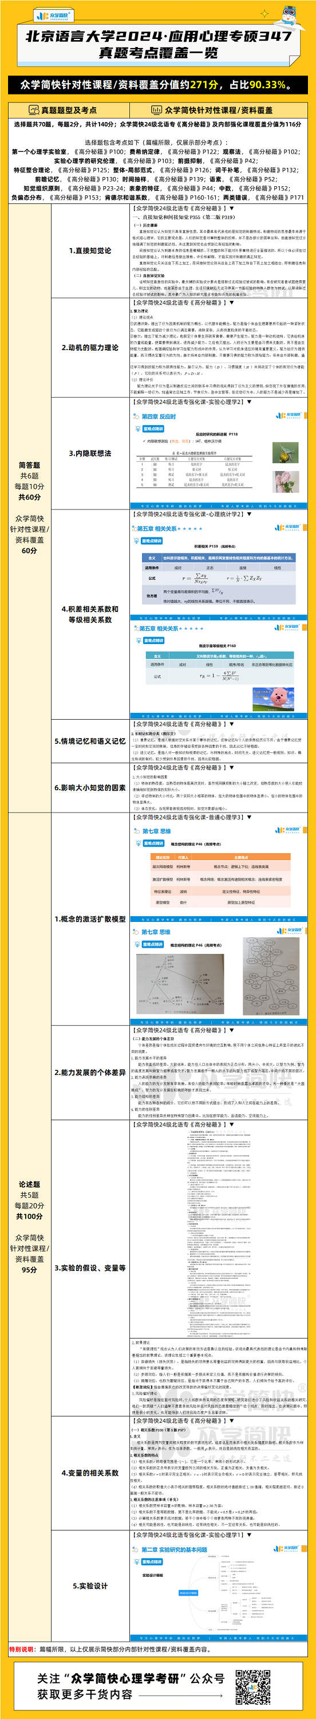Click the 5.情境记忆和语义记忆 label
Viewport: 316px width, 1719px height.
click(x=90, y=741)
